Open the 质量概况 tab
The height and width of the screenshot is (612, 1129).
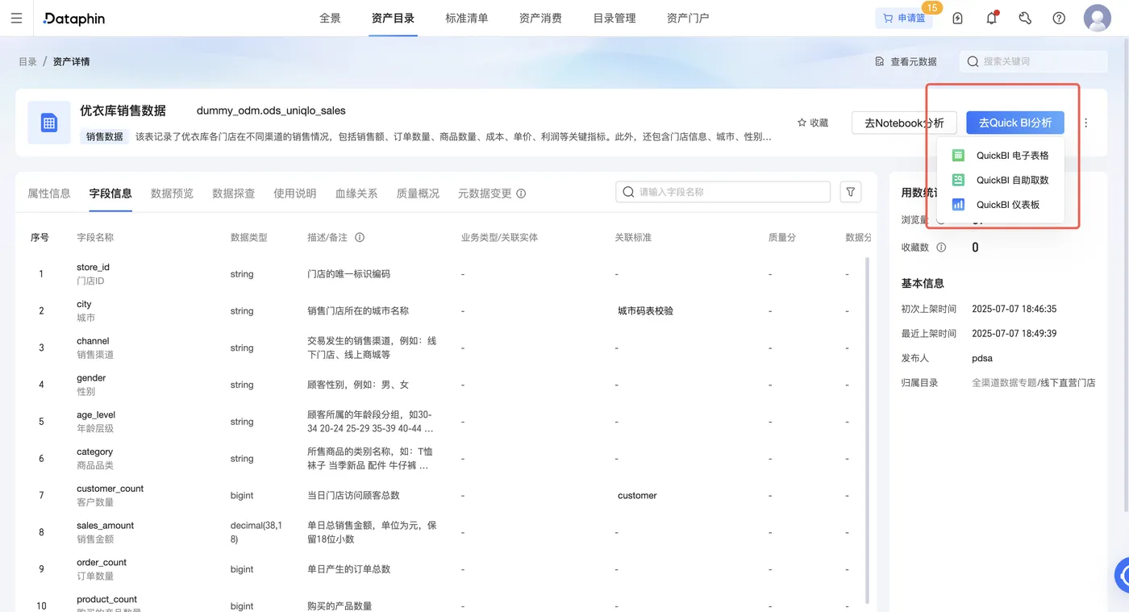pyautogui.click(x=418, y=194)
